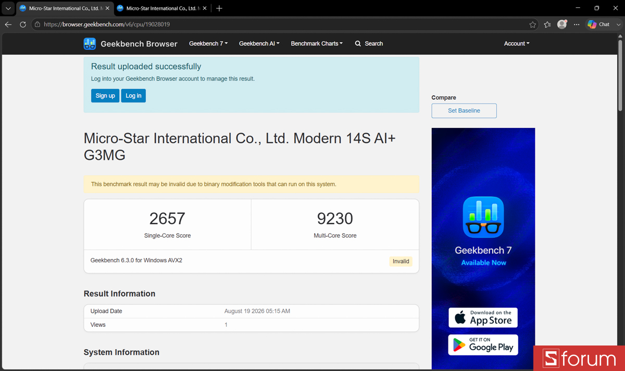This screenshot has width=625, height=371.
Task: Click the Sign up button
Action: pos(105,96)
